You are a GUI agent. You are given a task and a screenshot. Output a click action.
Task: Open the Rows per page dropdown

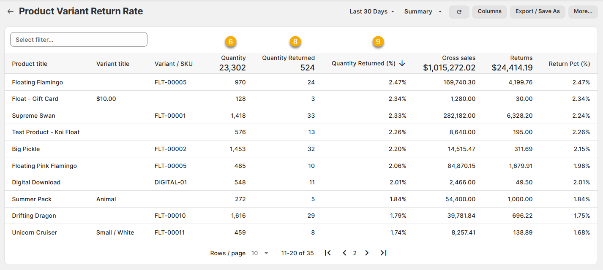[x=260, y=253]
